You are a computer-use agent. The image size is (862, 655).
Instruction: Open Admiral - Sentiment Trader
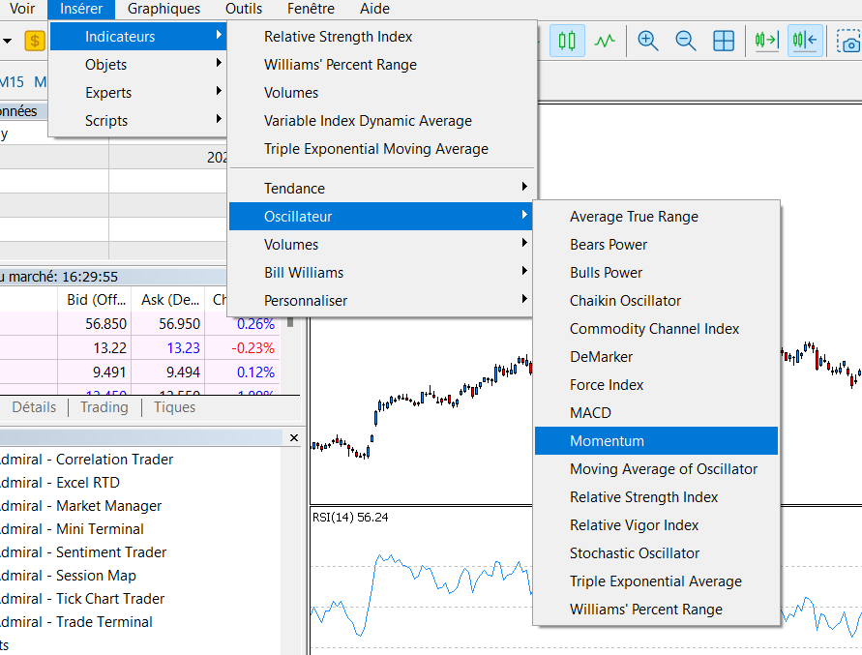point(83,551)
